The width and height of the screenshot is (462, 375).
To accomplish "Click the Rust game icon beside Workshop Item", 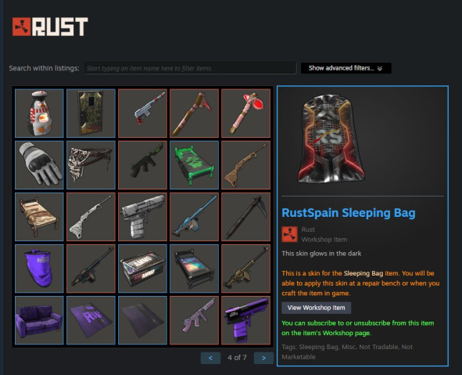I will coord(289,234).
